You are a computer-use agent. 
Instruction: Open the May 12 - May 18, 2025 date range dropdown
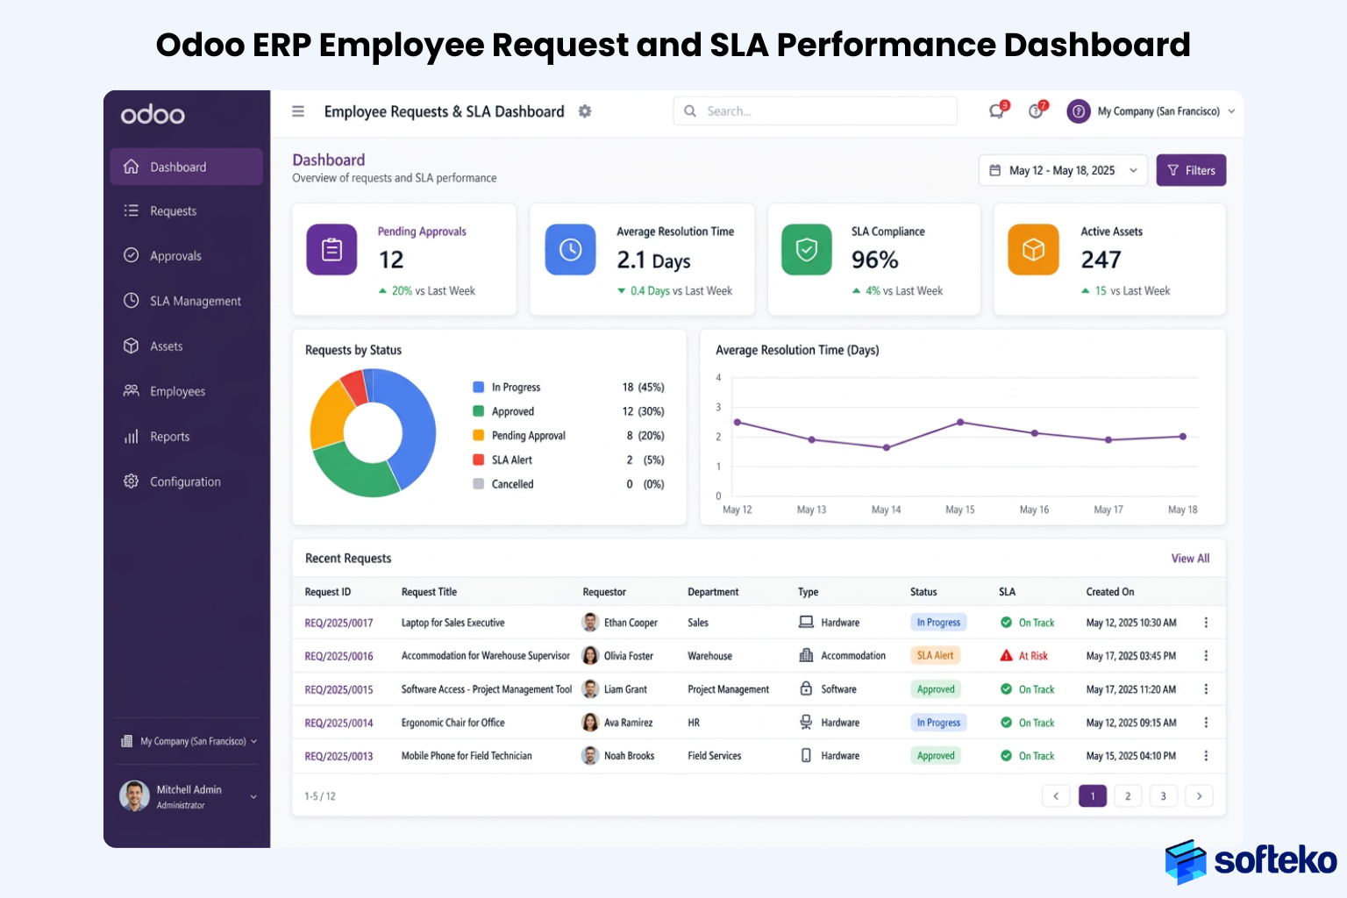click(1063, 170)
